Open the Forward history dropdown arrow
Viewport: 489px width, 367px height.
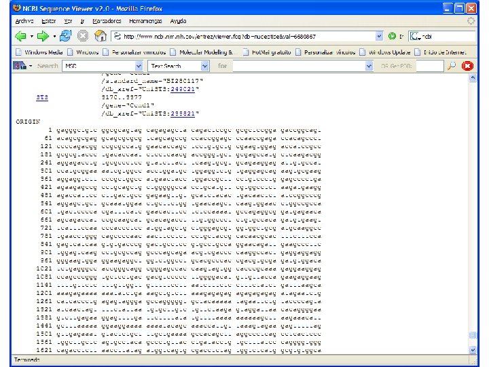[x=54, y=37]
